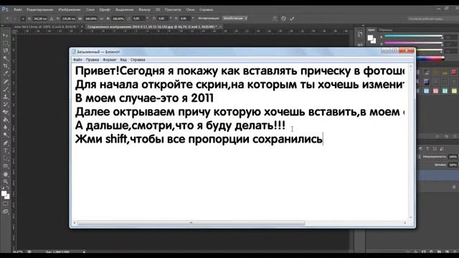Open the interpolation dropdown Бикубическая
This screenshot has height=258, width=459.
click(235, 18)
